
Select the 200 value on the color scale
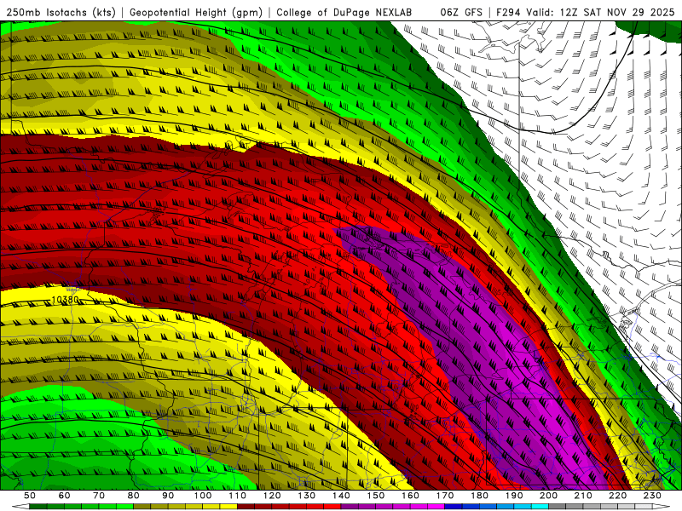coord(549,496)
